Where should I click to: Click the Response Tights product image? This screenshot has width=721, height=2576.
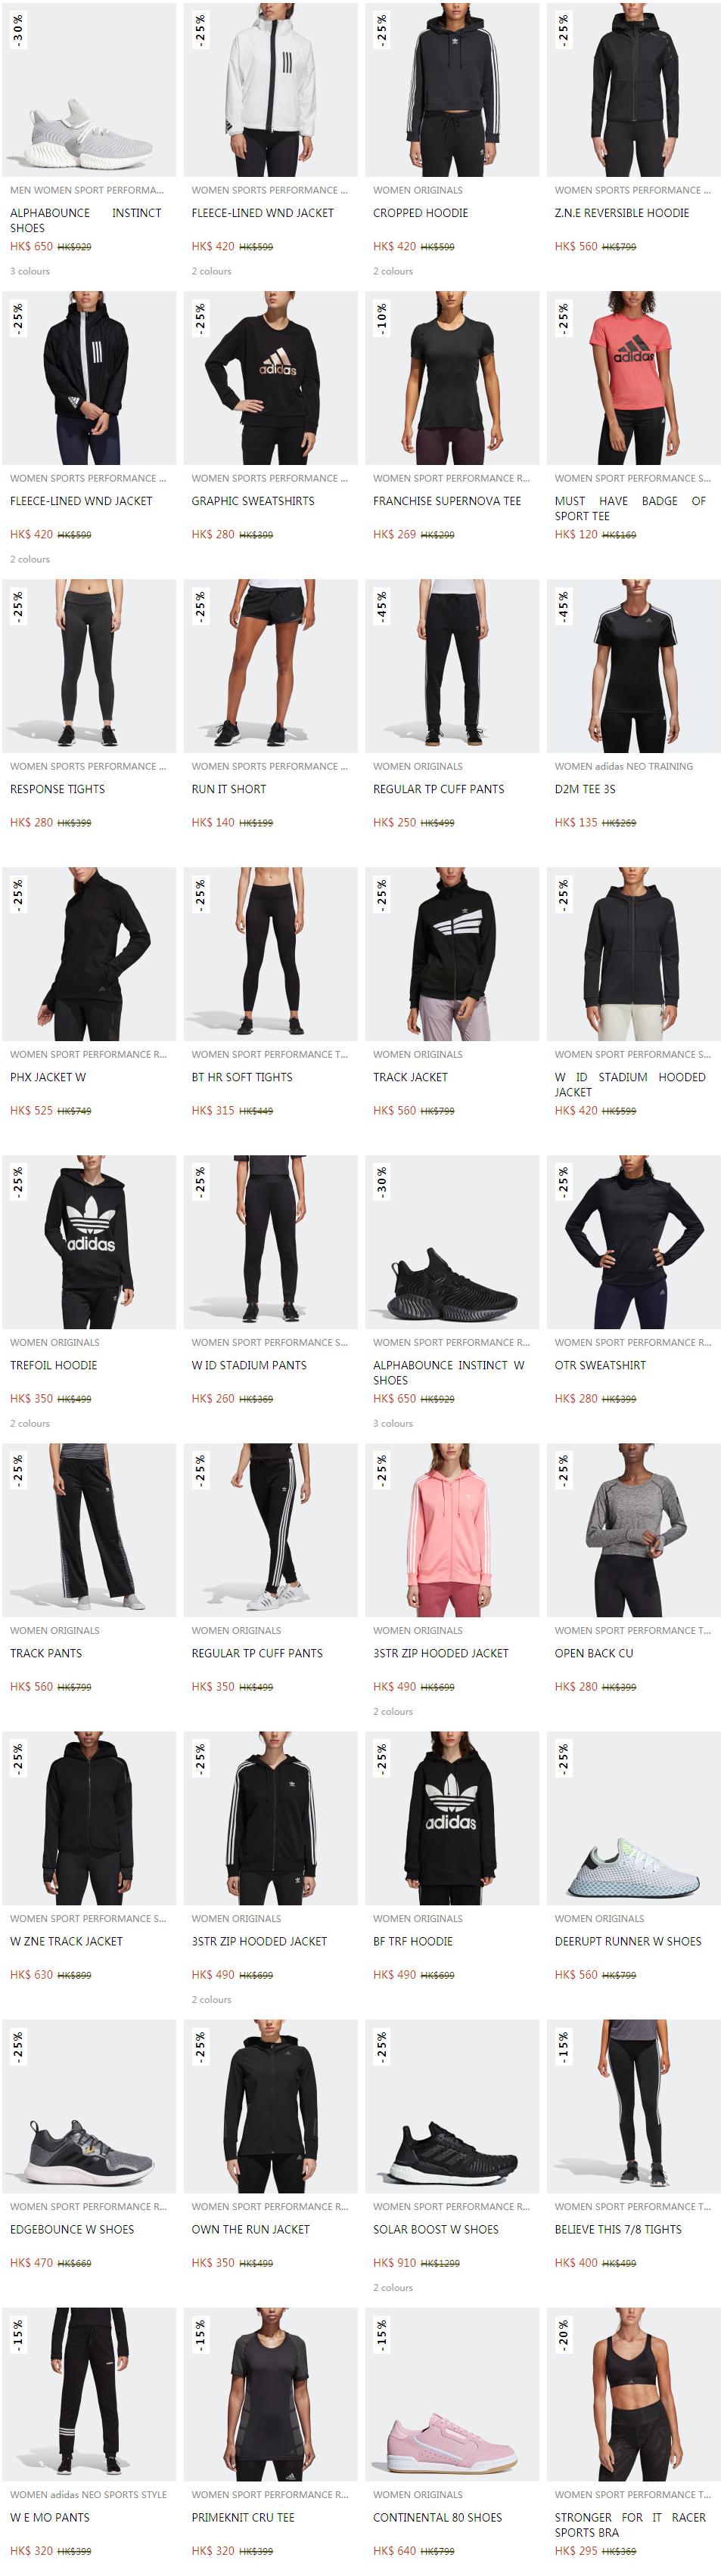(x=89, y=666)
